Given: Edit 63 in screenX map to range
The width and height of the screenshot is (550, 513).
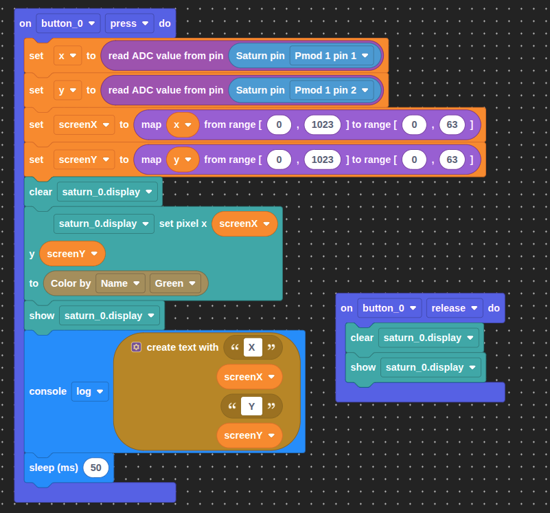Looking at the screenshot, I should pyautogui.click(x=452, y=124).
